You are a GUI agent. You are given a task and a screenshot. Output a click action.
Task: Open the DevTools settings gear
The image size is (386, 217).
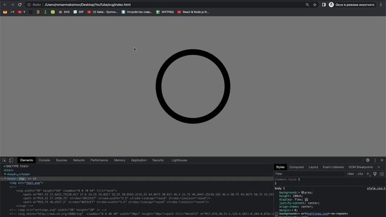point(367,160)
